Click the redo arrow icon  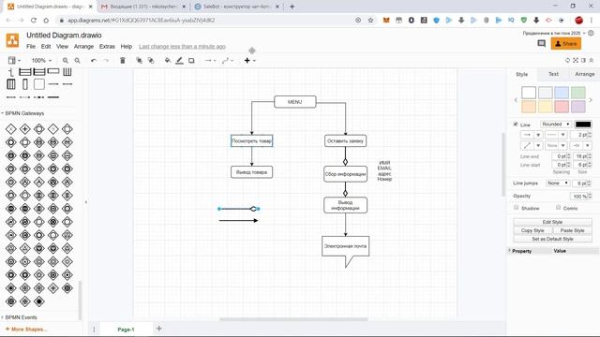[x=106, y=60]
